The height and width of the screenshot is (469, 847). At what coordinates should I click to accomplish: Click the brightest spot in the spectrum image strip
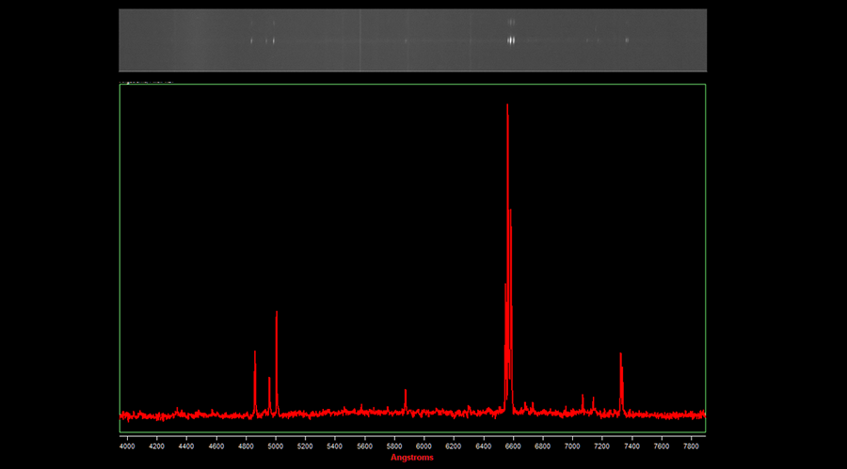(511, 40)
